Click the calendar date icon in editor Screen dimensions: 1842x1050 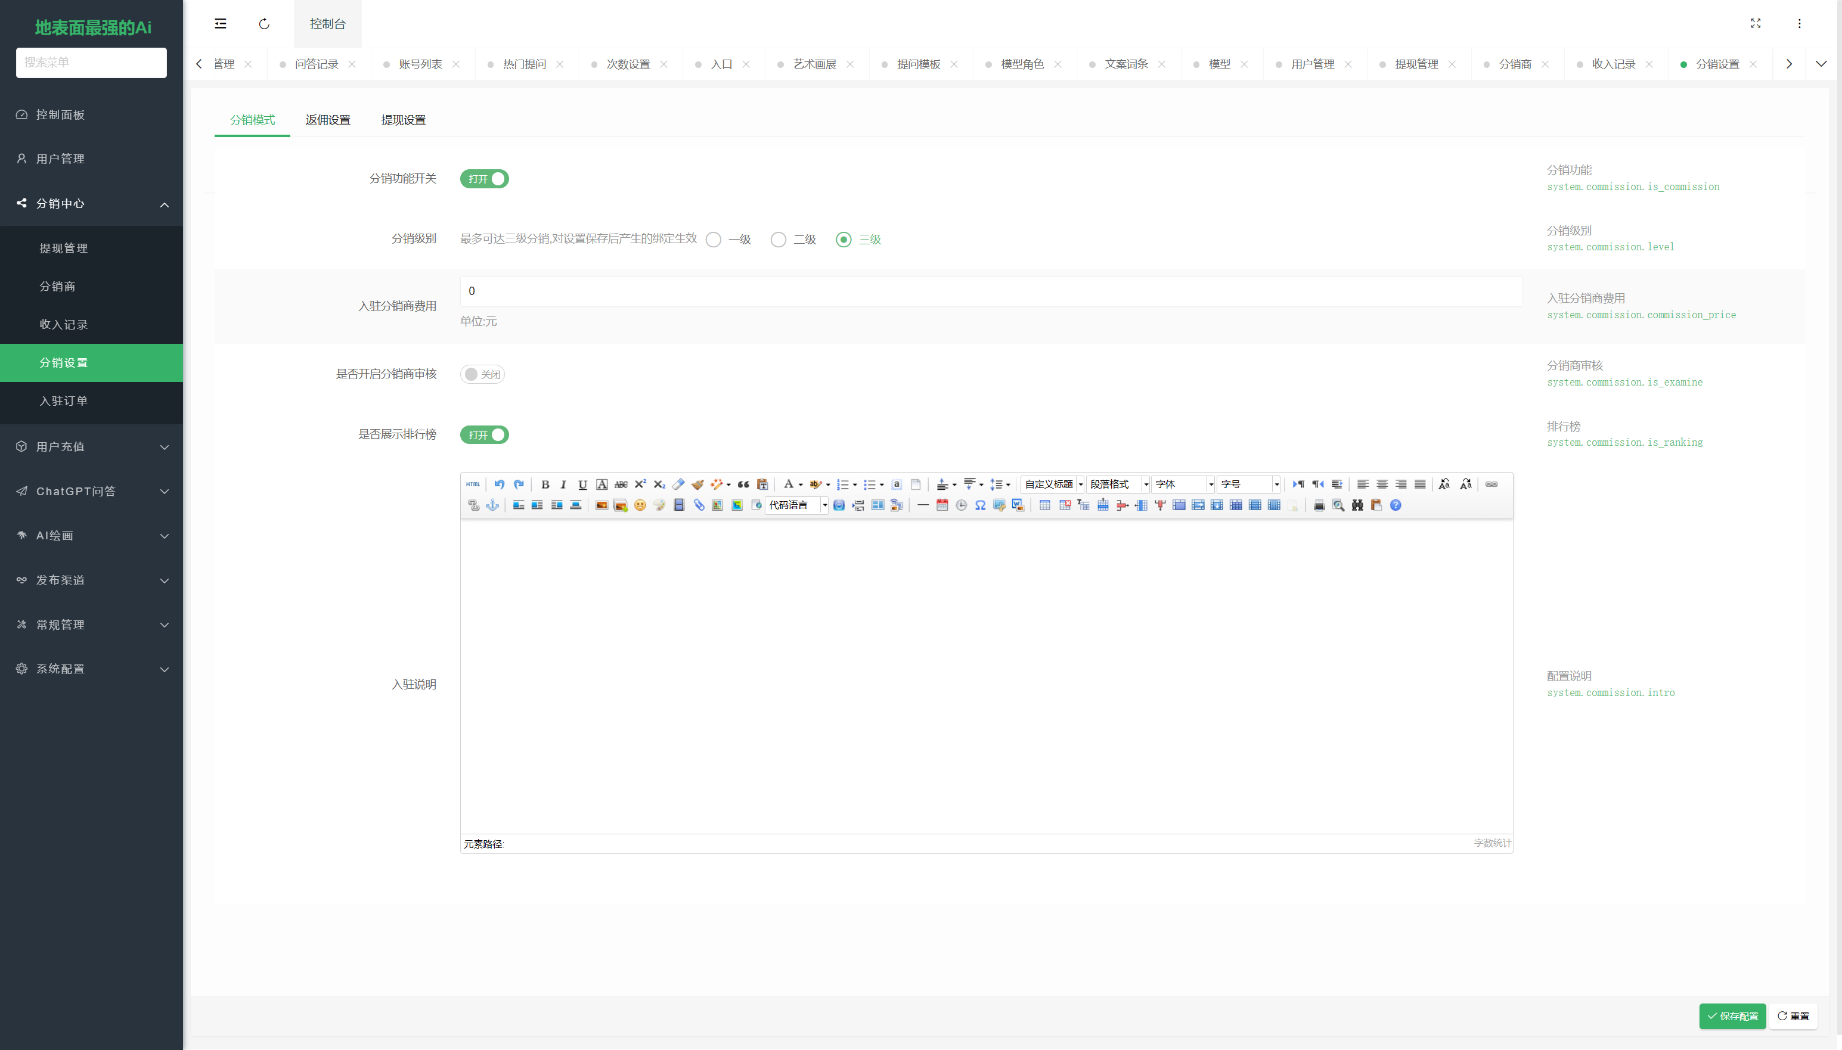[x=942, y=505]
